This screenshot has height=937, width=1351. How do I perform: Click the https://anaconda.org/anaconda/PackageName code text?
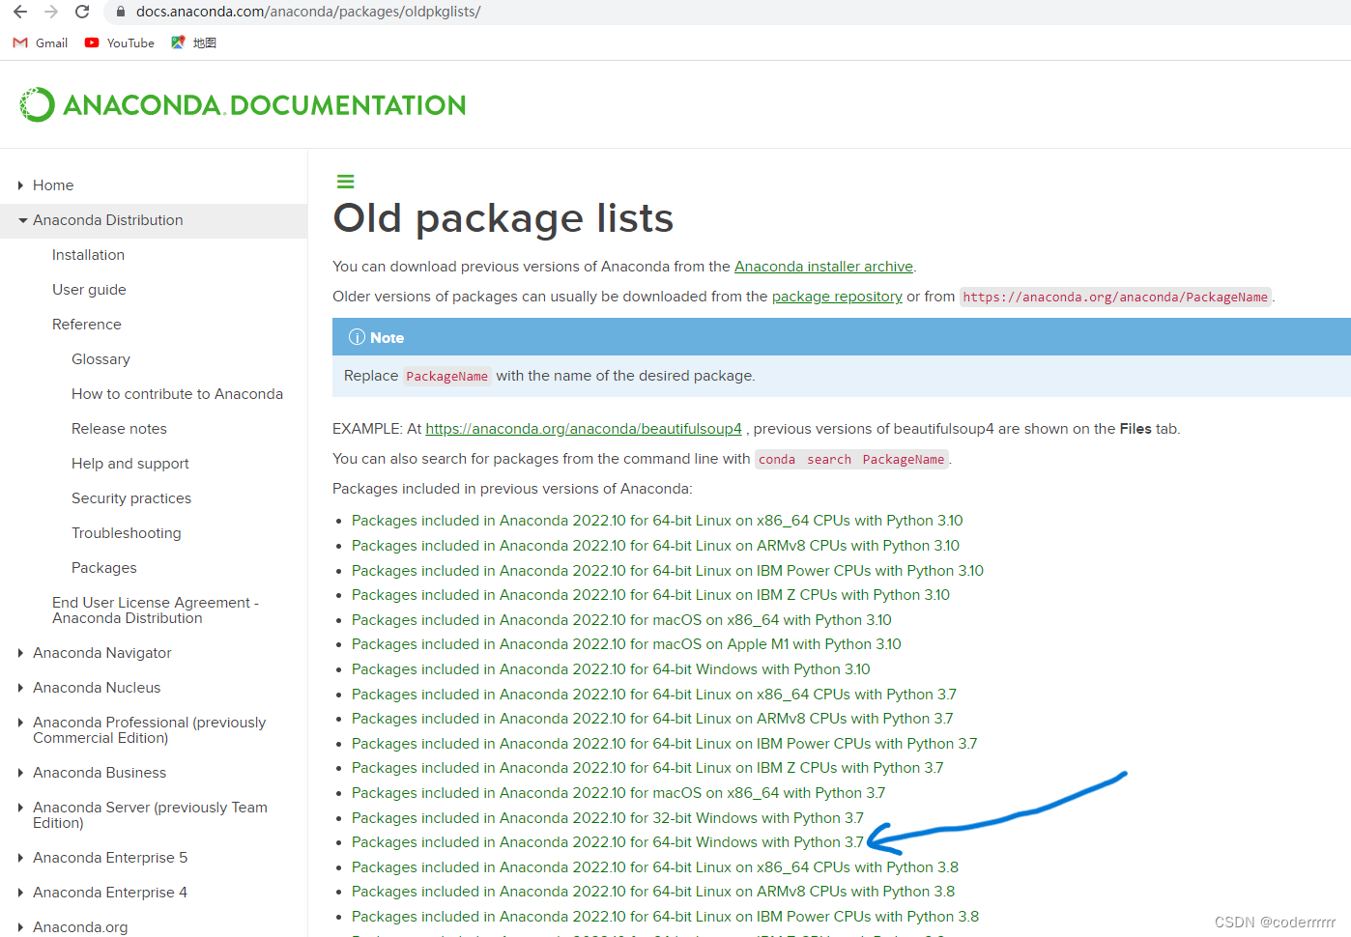pos(1115,298)
